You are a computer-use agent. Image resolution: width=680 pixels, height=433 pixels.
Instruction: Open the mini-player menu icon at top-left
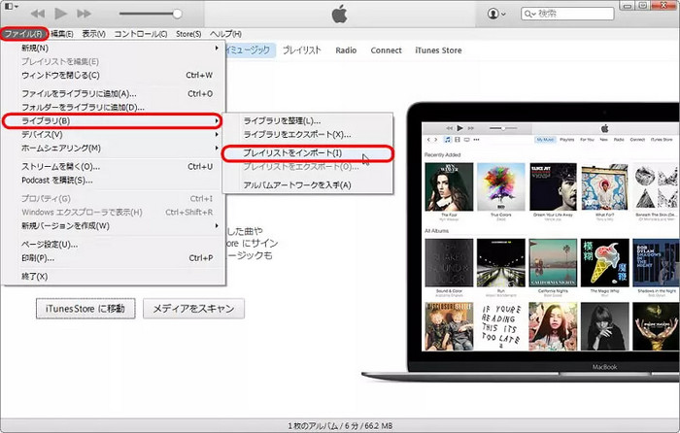(x=11, y=7)
